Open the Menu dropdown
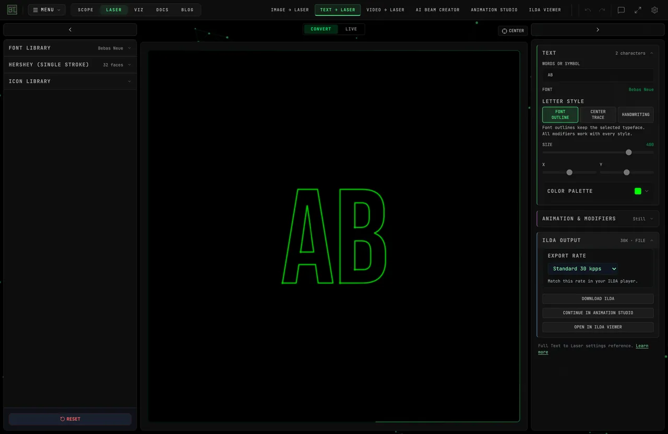The width and height of the screenshot is (668, 434). coord(46,10)
